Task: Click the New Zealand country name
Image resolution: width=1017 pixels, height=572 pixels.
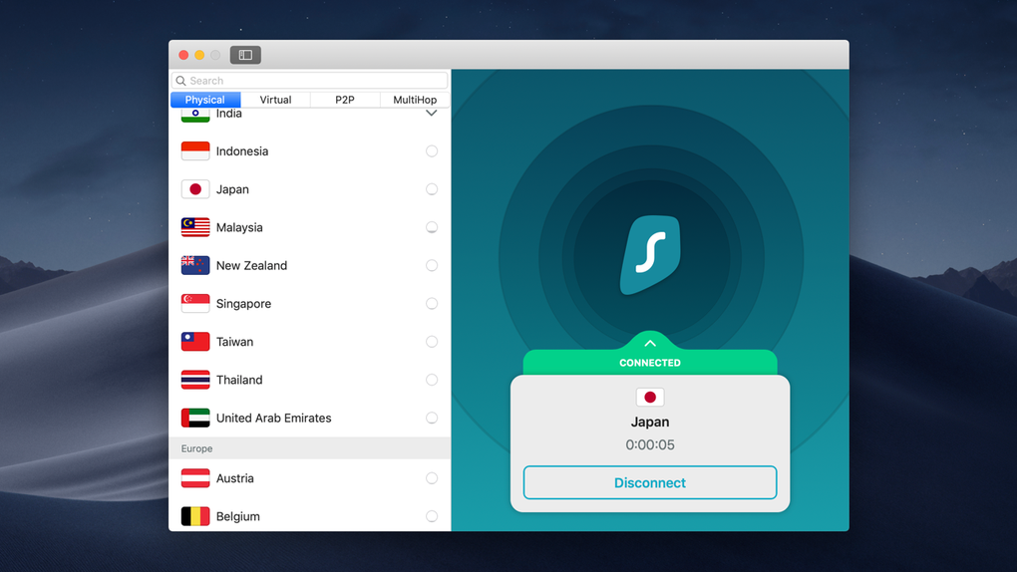Action: [251, 265]
